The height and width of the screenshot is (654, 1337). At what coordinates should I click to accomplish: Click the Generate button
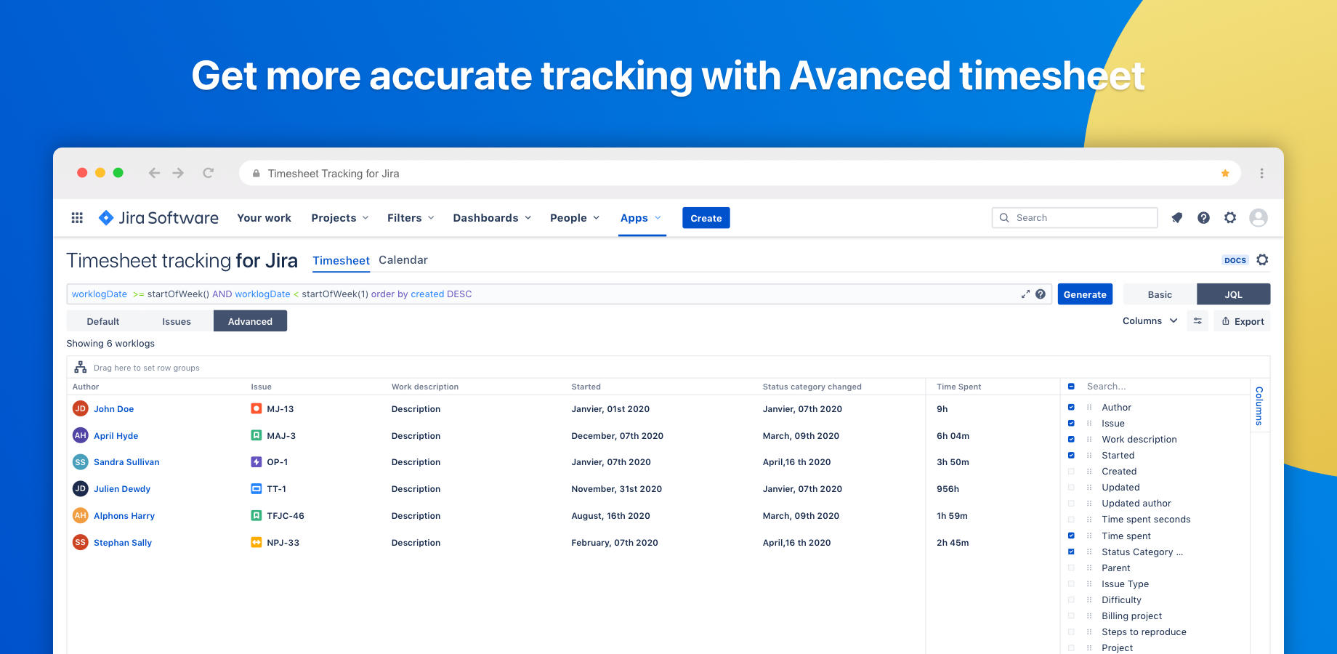pos(1085,294)
